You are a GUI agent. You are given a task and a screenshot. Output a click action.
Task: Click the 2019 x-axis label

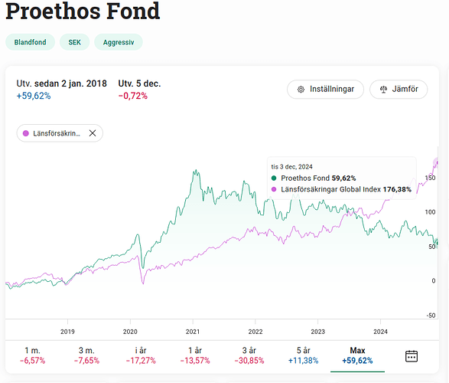click(67, 332)
